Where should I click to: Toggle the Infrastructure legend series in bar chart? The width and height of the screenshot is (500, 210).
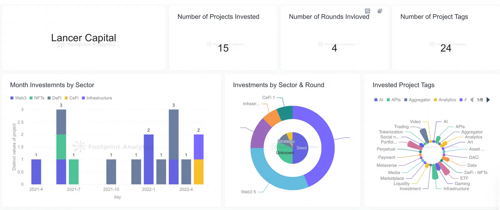97,98
